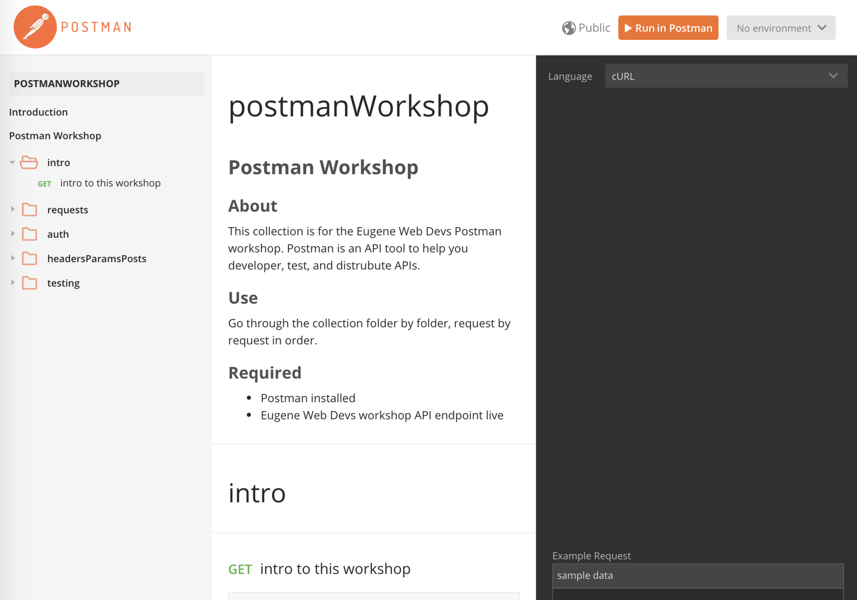Click the 'sample data' example request field
Viewport: 857px width, 600px height.
click(x=697, y=576)
